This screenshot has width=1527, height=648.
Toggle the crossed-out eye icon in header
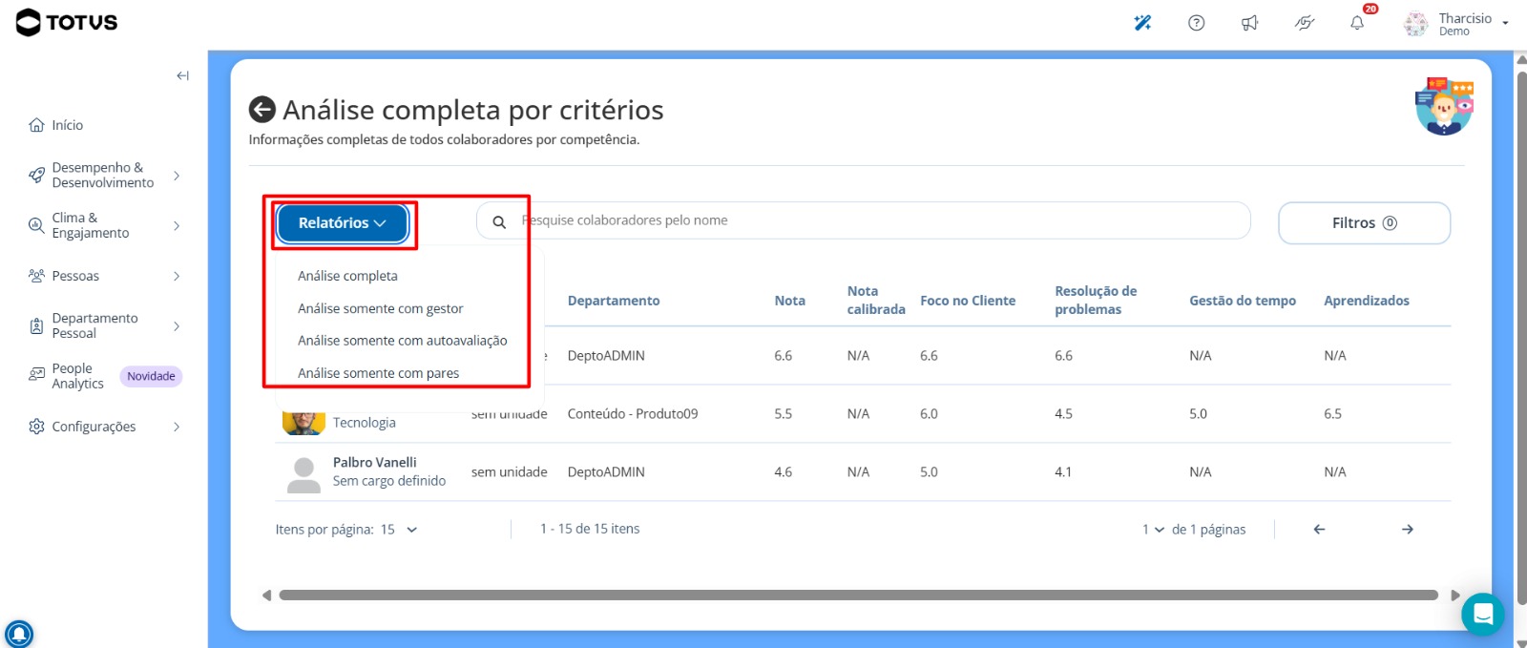click(x=1304, y=23)
